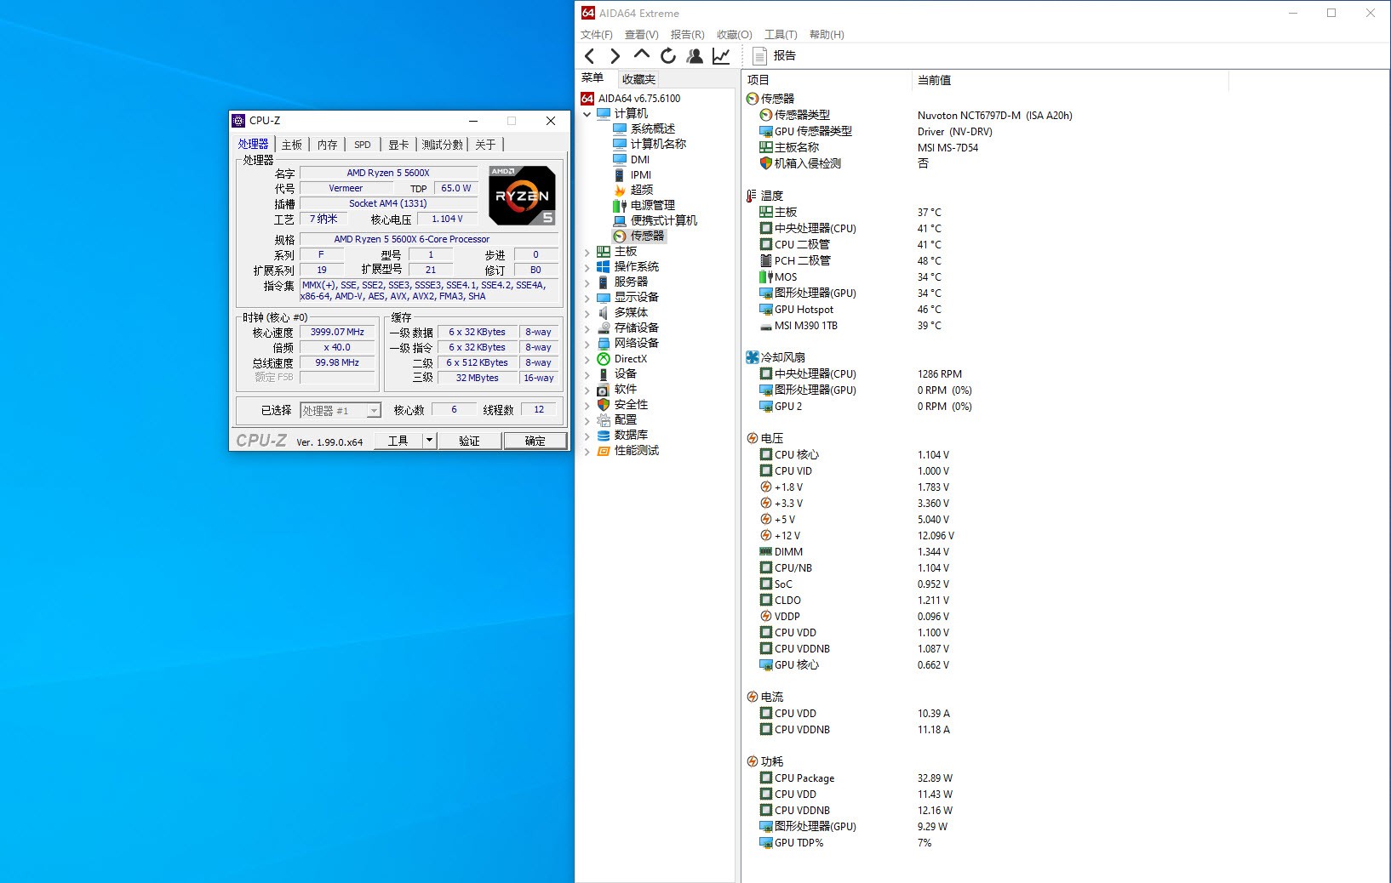The height and width of the screenshot is (883, 1391).
Task: Select the MSI M390 1TB row
Action: click(851, 326)
